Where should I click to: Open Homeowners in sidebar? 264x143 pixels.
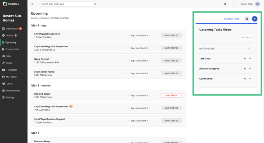13,91
